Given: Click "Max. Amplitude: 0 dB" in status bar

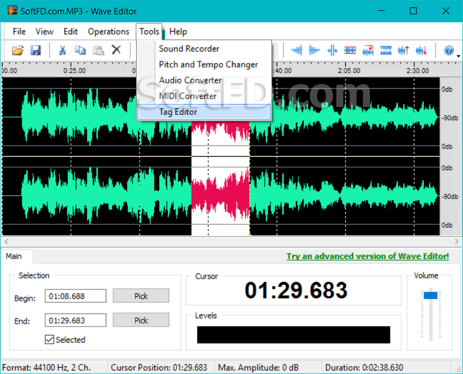Looking at the screenshot, I should (x=258, y=368).
